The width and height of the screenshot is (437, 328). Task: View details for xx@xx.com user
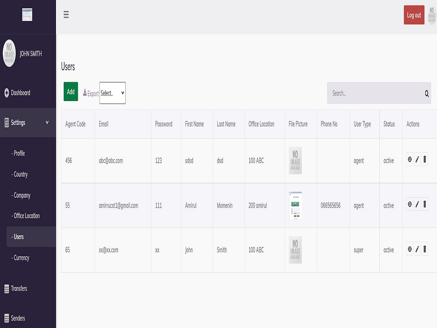pos(410,249)
